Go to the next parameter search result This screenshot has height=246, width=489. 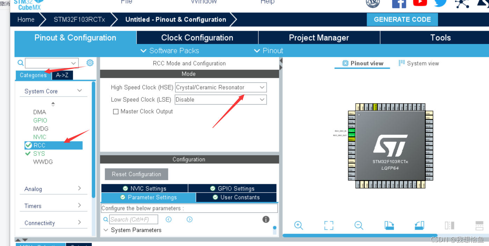click(x=190, y=219)
